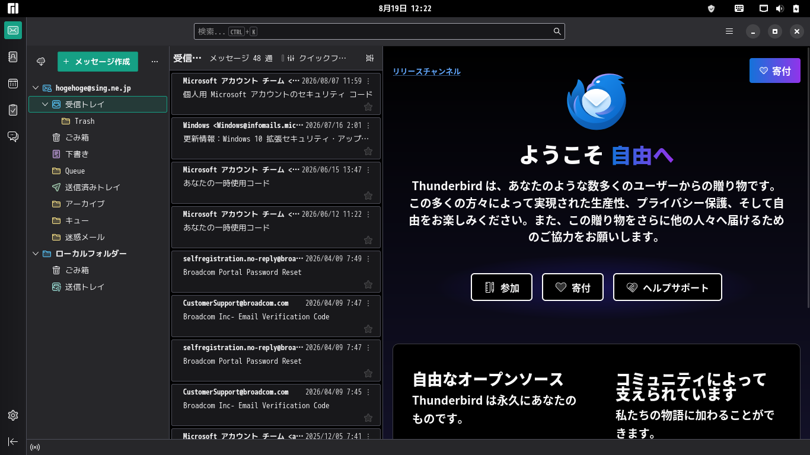The image size is (810, 455).
Task: Focus the 検索... search field
Action: pyautogui.click(x=380, y=31)
